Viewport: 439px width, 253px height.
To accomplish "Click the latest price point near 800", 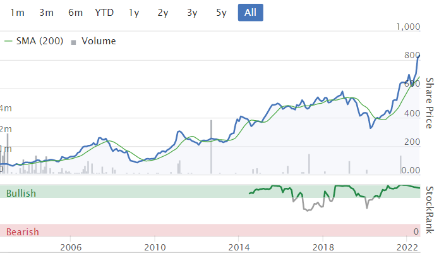I will pyautogui.click(x=419, y=56).
